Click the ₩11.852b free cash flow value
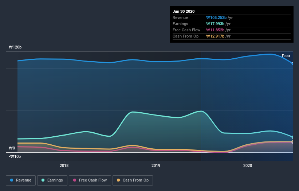Viewport: 299px width, 191px height. click(x=215, y=30)
